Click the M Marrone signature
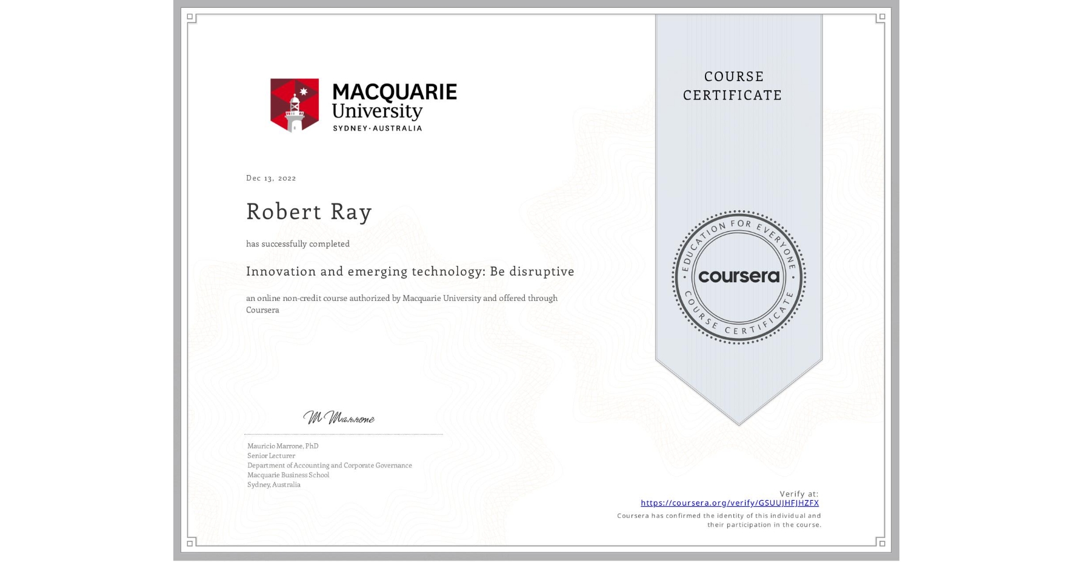 pyautogui.click(x=339, y=418)
